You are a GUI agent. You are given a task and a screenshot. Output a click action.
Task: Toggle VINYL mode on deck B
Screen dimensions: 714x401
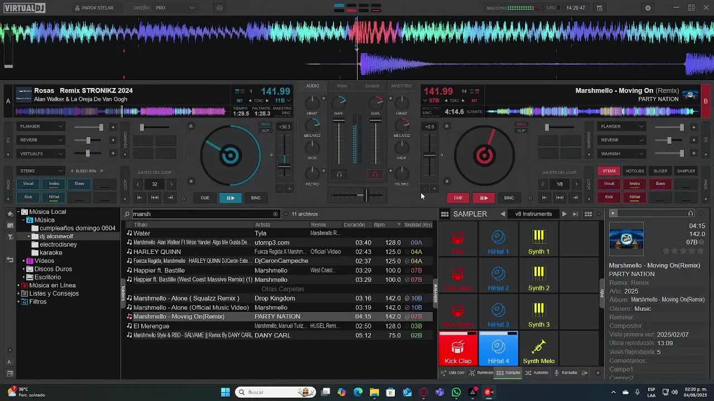(521, 124)
